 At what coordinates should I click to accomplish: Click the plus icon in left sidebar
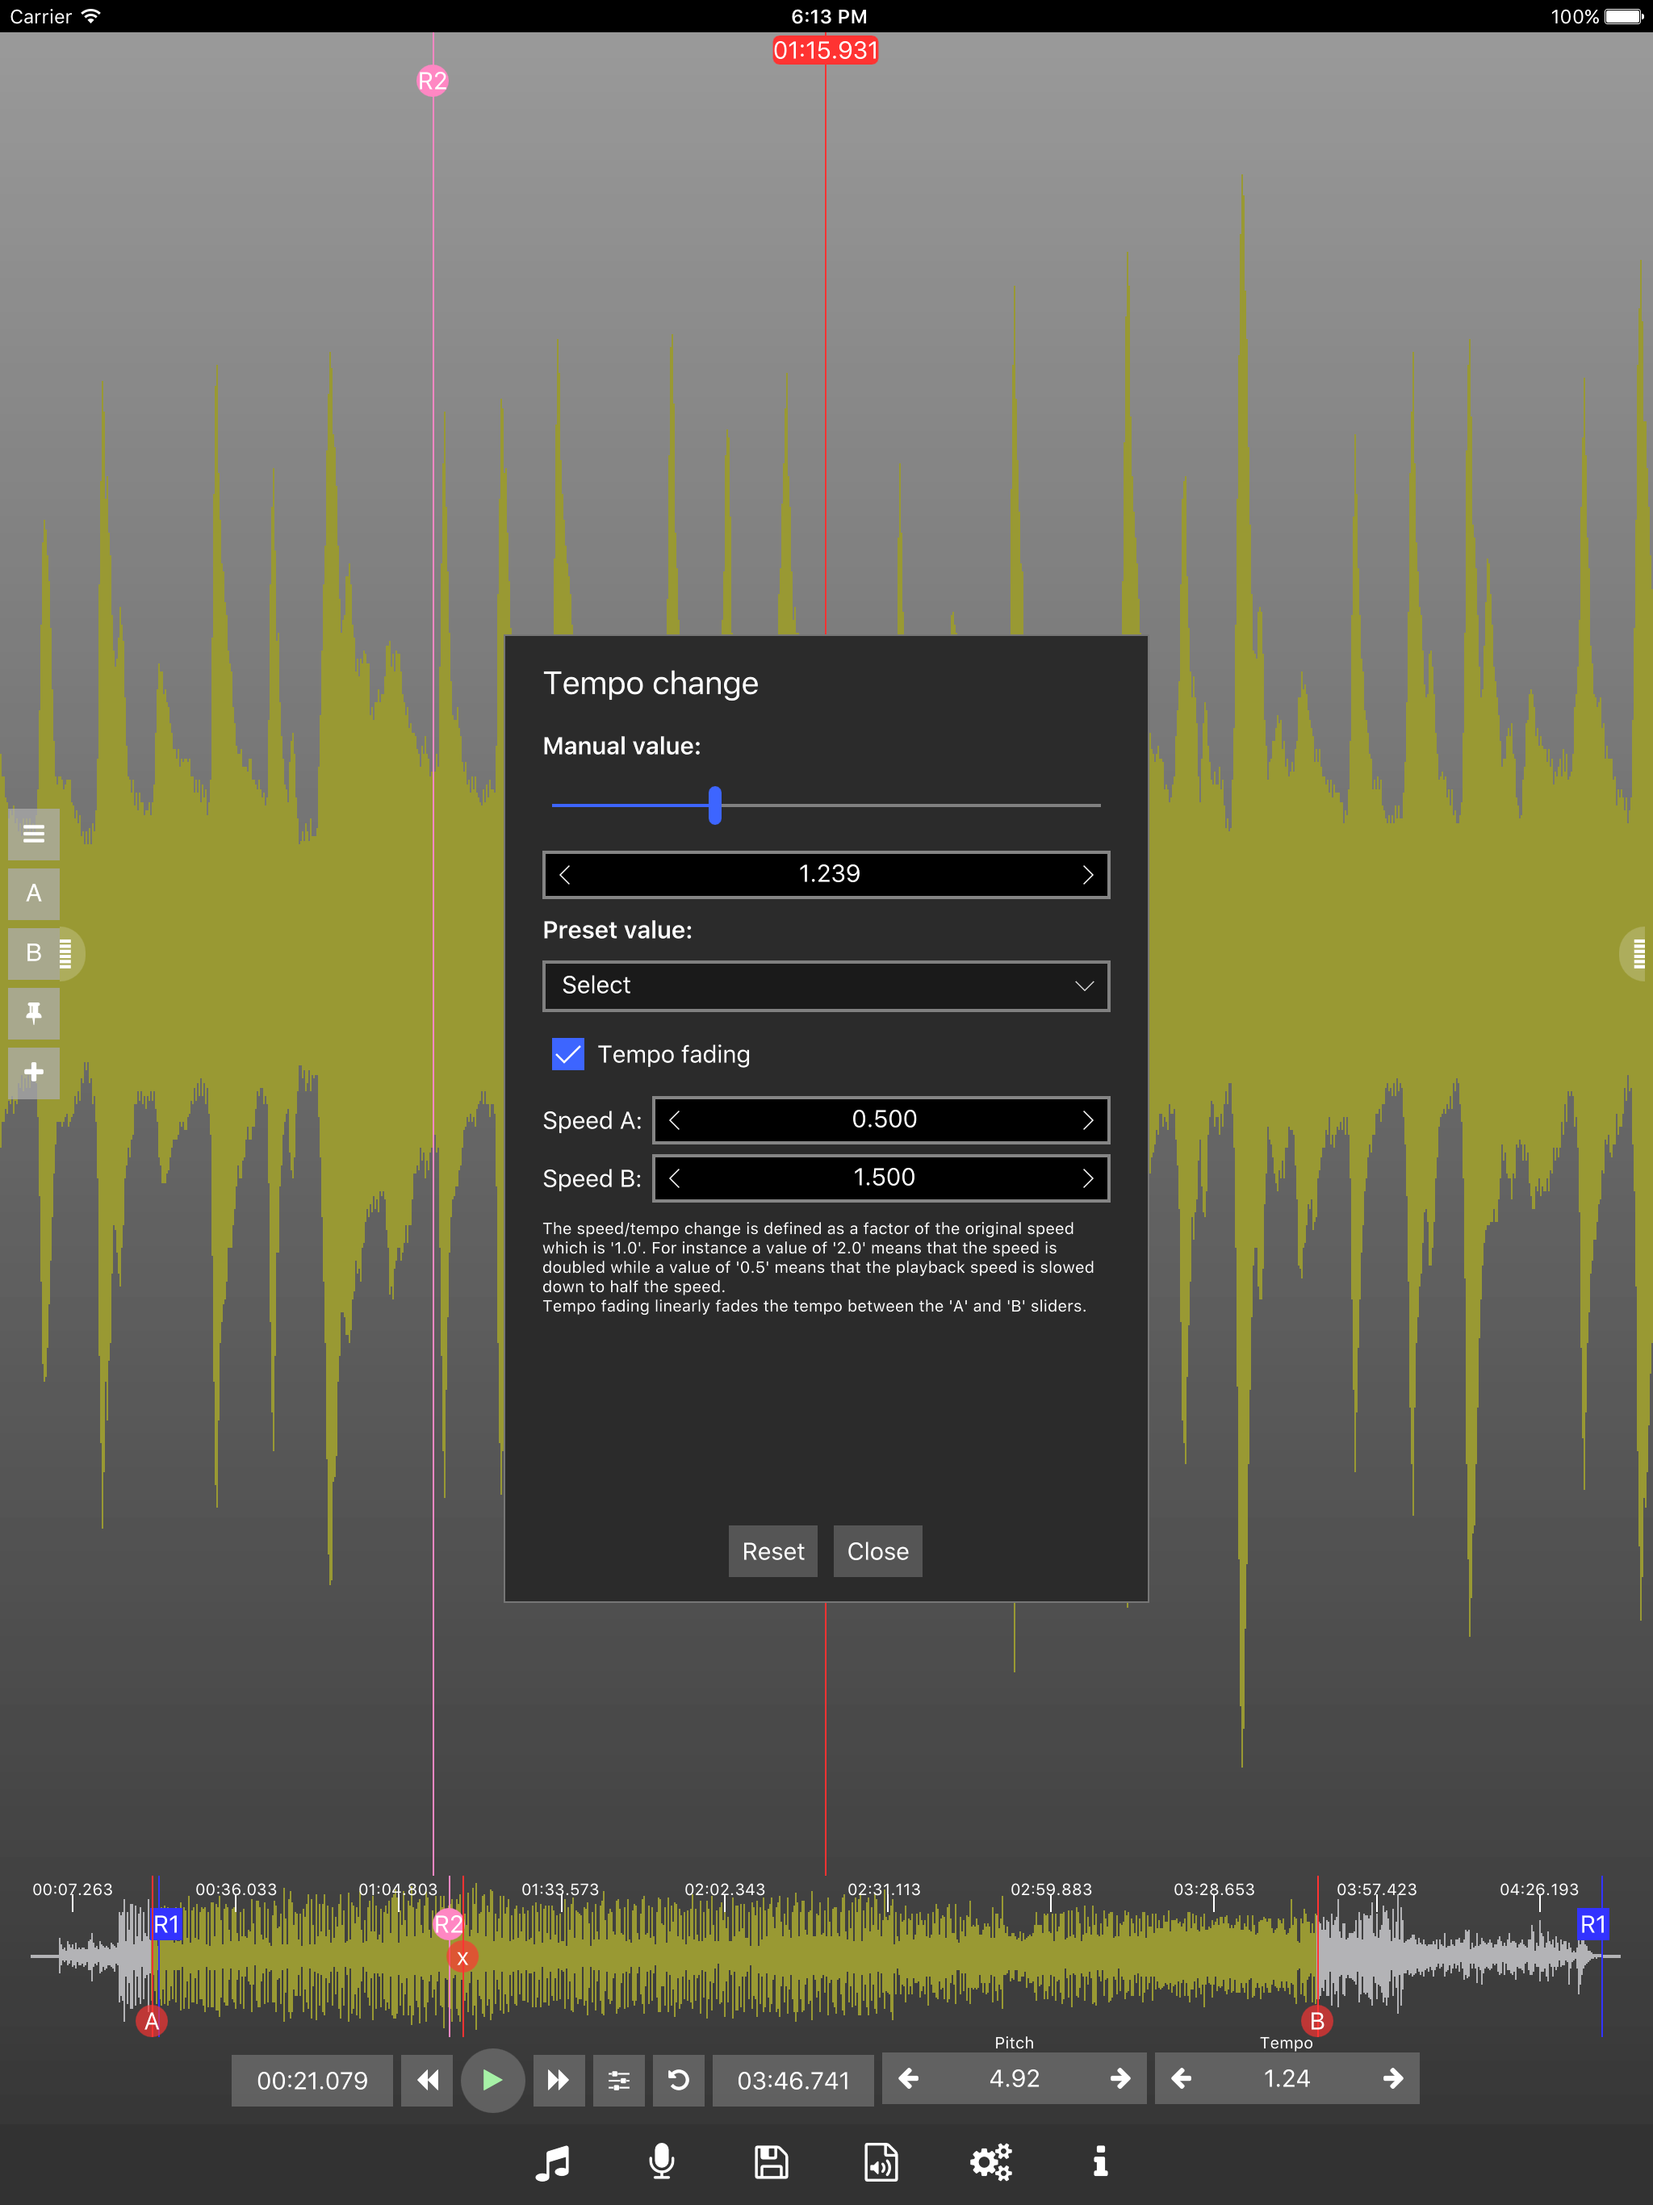click(x=34, y=1073)
